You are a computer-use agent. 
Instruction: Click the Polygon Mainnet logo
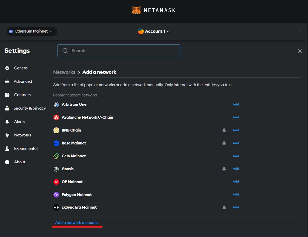point(56,195)
